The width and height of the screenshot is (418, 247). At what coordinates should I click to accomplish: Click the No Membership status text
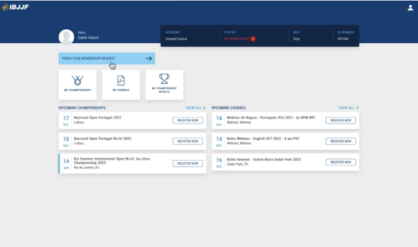tap(236, 39)
